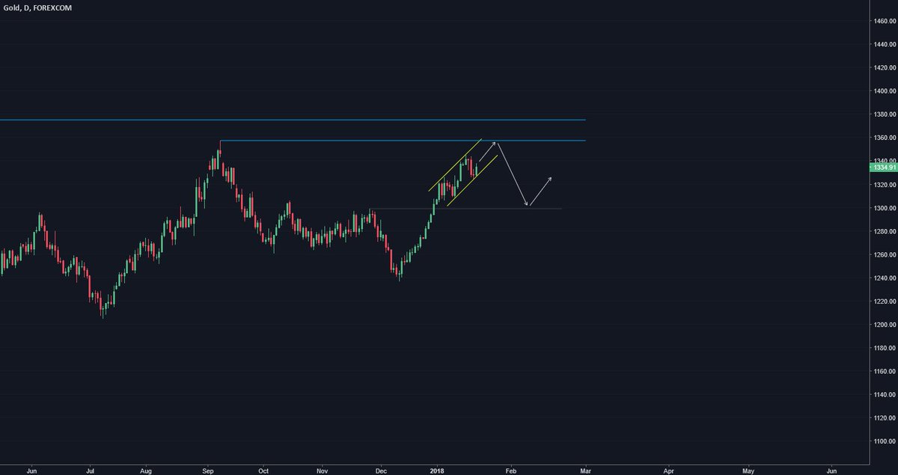
Task: Click the 1300.00 price axis label
Action: (x=884, y=208)
